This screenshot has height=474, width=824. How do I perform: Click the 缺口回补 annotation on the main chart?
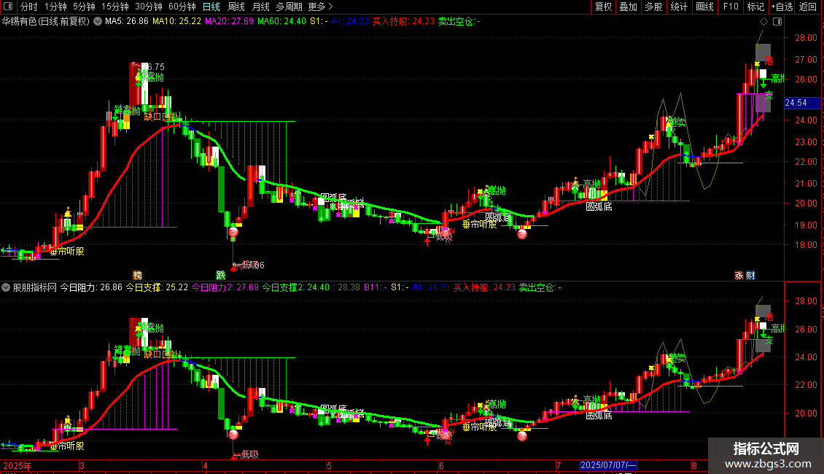(162, 117)
